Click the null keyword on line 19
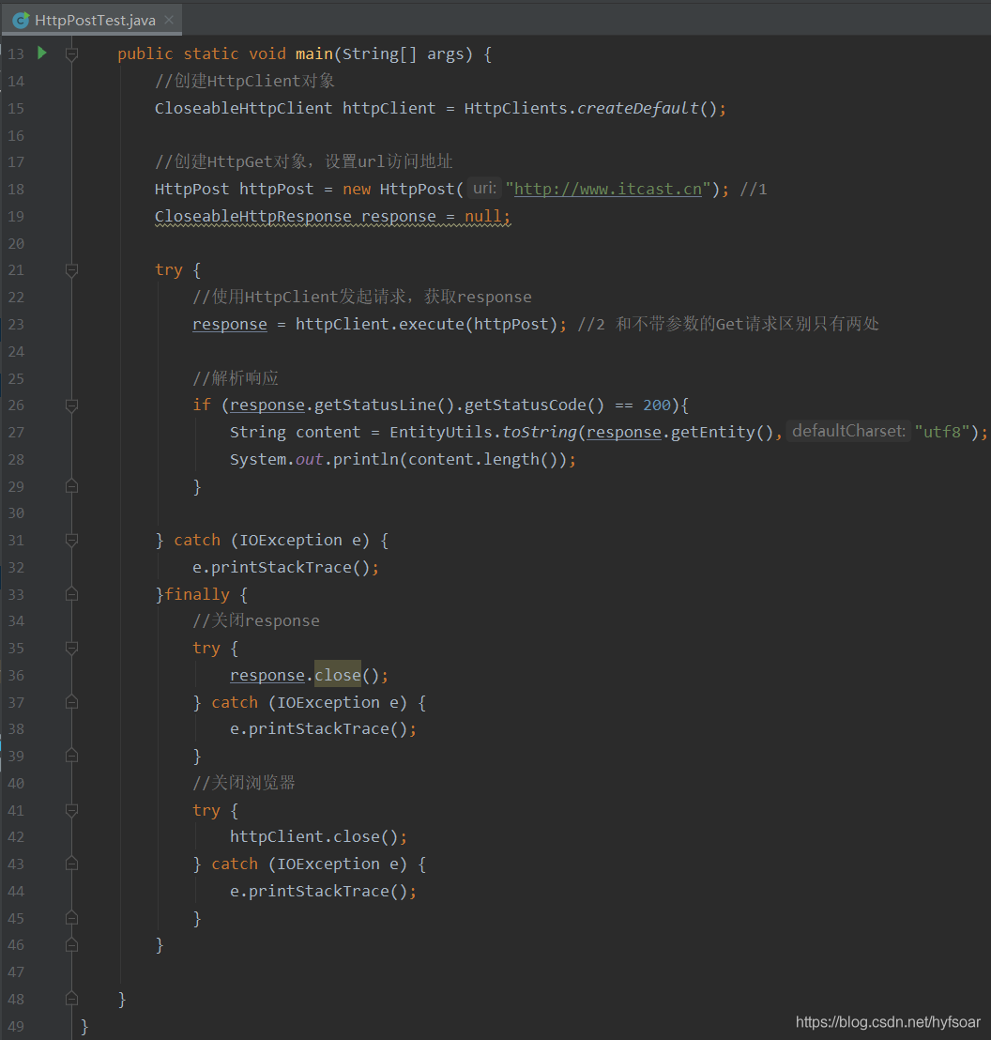This screenshot has width=991, height=1040. (483, 216)
